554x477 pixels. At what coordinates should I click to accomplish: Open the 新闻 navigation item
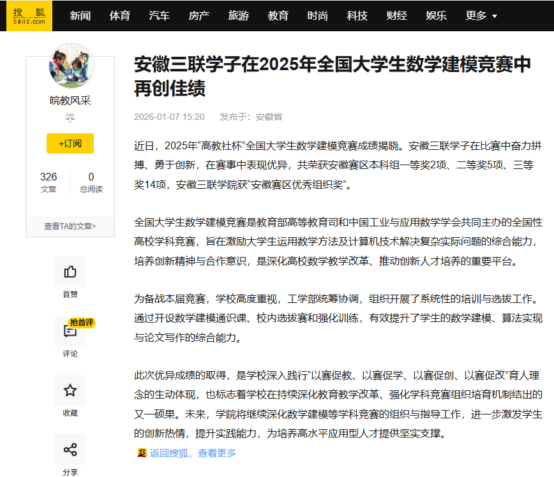[80, 15]
